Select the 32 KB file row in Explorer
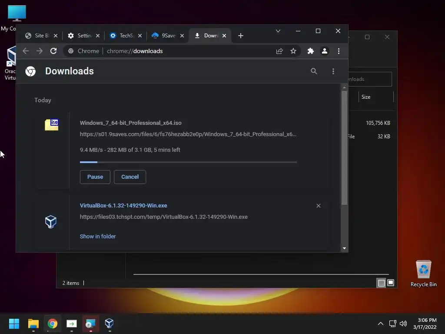The image size is (445, 334). pos(370,137)
